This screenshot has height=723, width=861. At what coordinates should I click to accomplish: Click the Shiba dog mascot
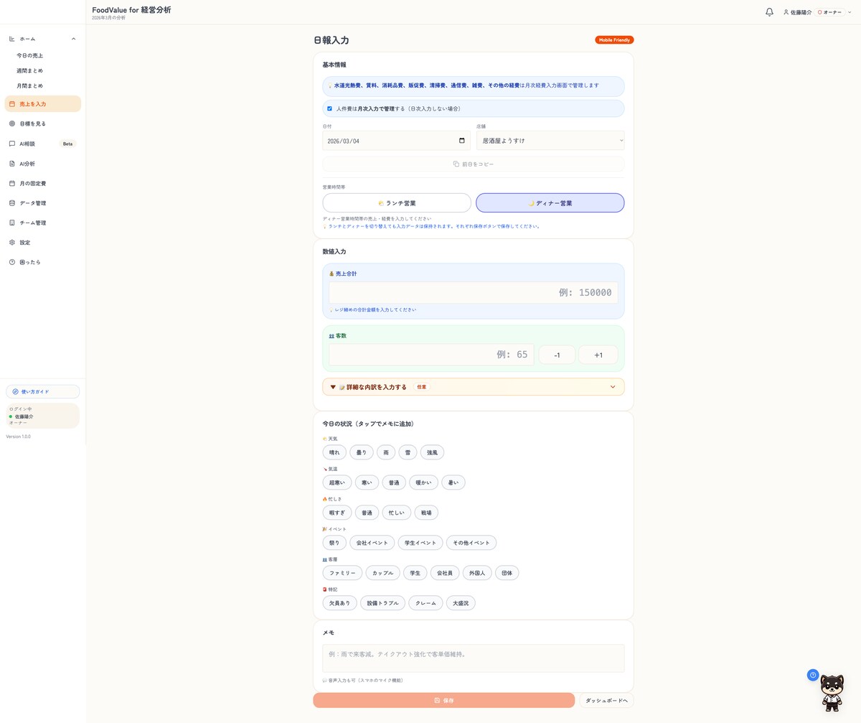[x=832, y=693]
